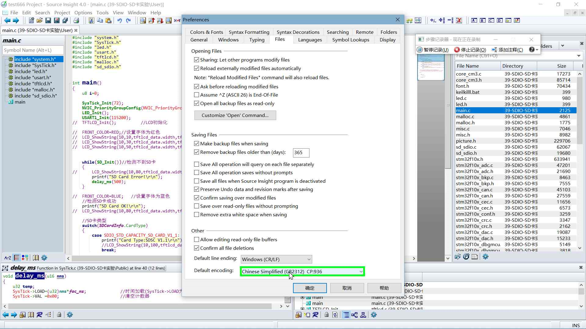Enable Remove extra white space when saving
Screen dimensions: 586x329
[x=197, y=215]
